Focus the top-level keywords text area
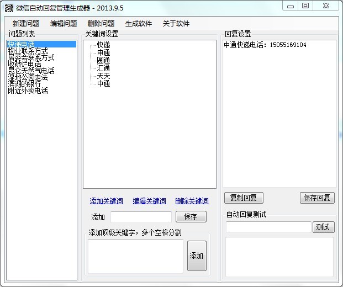Screen dimensions: 343x287 (136, 256)
